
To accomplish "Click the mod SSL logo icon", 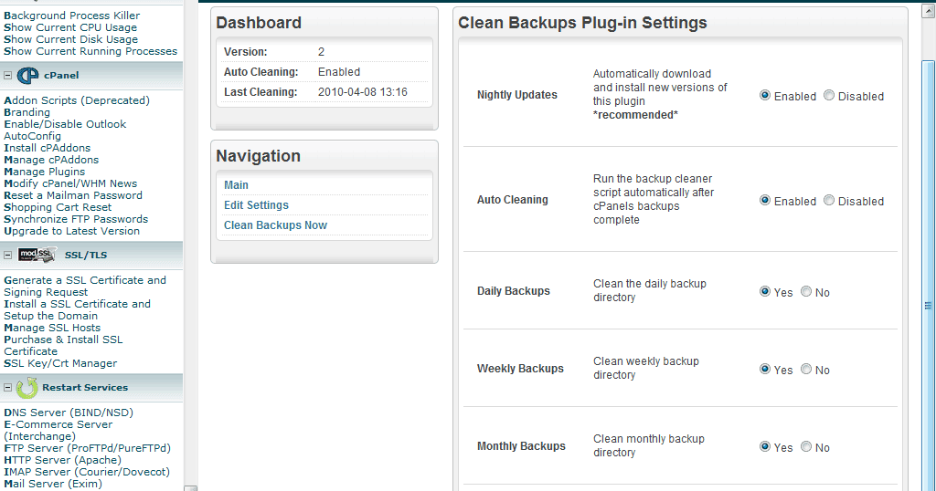I will 37,255.
